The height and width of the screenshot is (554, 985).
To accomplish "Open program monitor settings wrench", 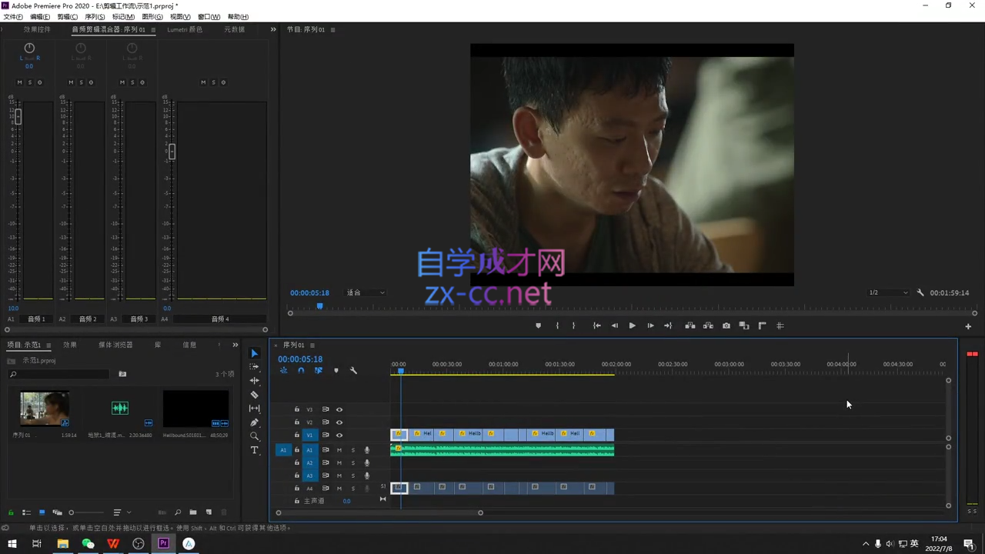I will 920,292.
